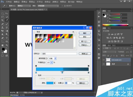
Task: Toggle lock position
Action: pos(114,56)
